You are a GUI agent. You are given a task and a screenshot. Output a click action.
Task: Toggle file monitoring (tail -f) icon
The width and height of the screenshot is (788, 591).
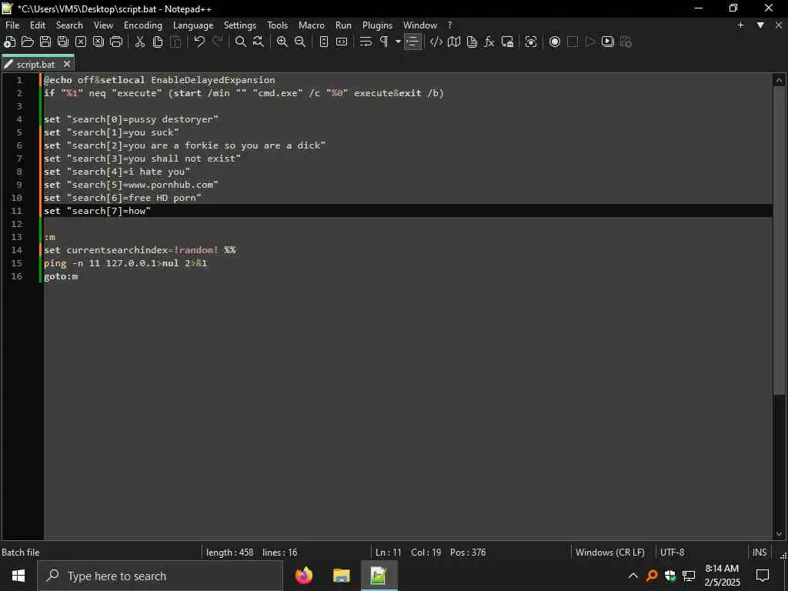531,42
